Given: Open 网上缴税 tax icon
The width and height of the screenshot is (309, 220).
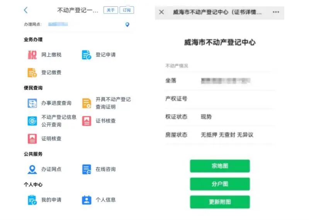Looking at the screenshot, I should point(32,55).
